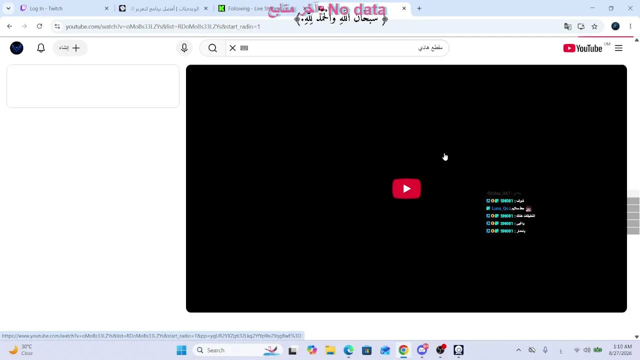
Task: Open the Chrome three-dot menu
Action: (630, 26)
